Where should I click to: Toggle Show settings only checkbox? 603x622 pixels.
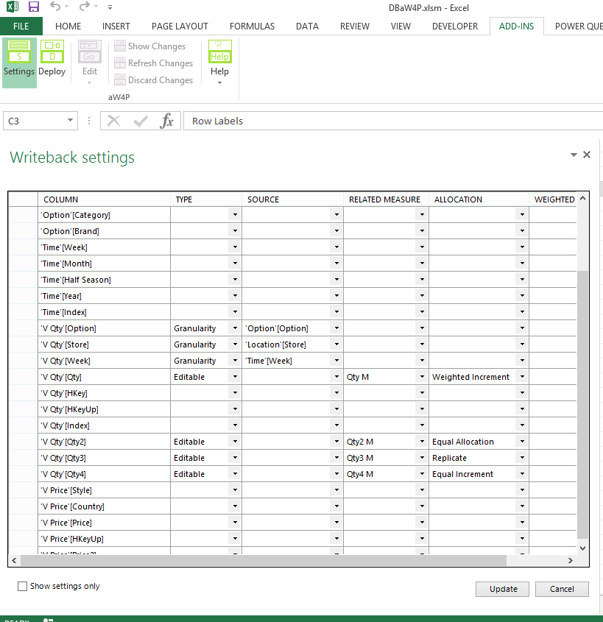pos(22,586)
